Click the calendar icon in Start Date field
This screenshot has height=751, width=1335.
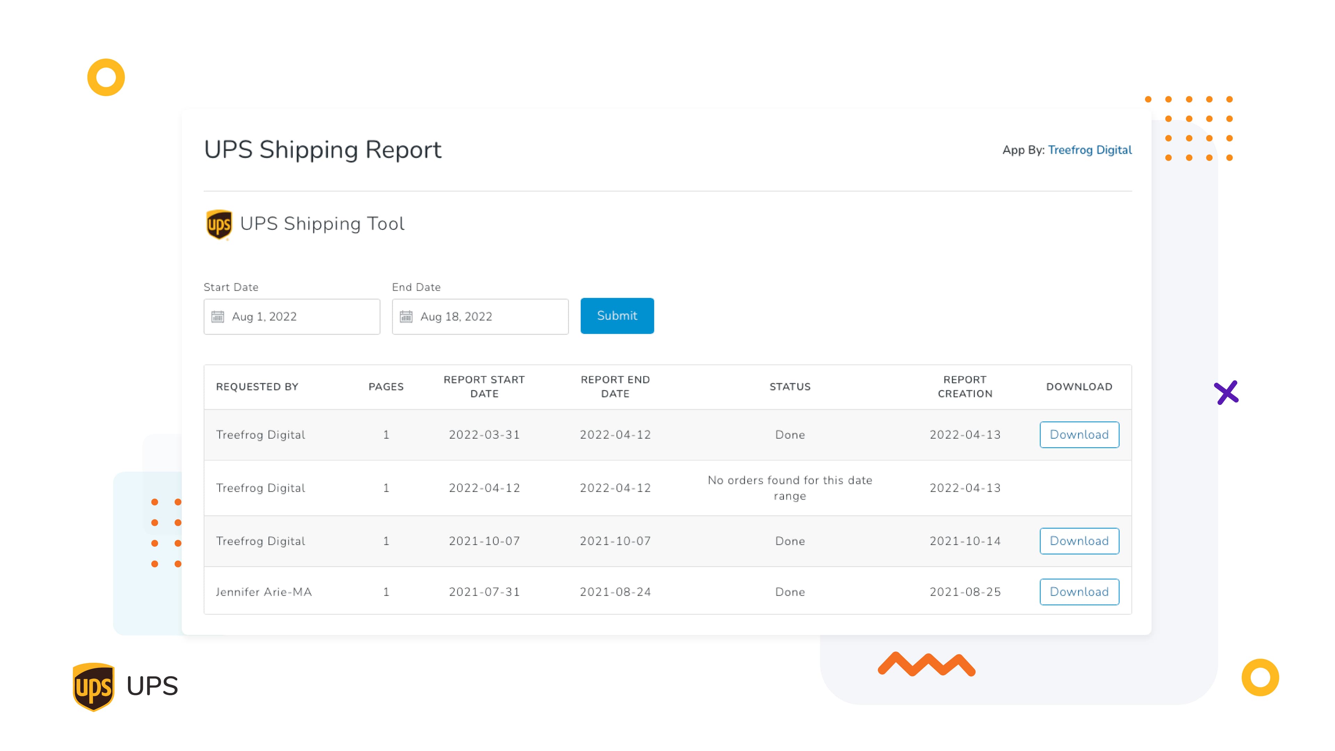218,316
